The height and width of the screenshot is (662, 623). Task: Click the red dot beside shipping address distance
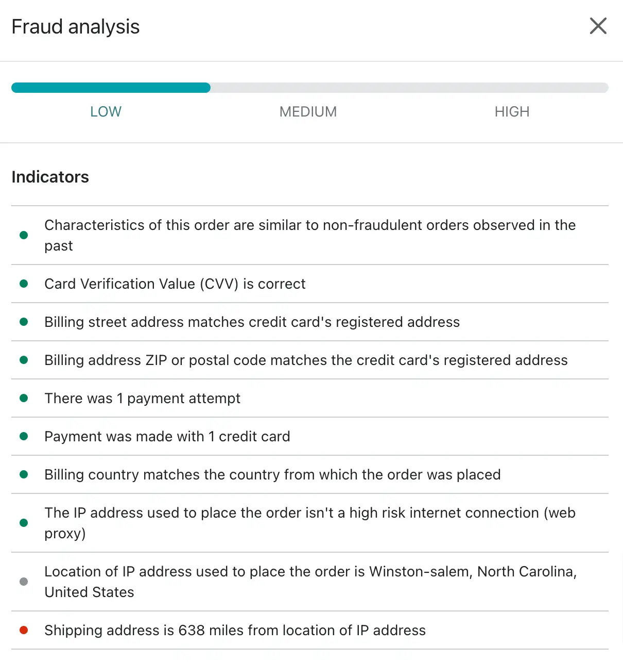pyautogui.click(x=24, y=630)
